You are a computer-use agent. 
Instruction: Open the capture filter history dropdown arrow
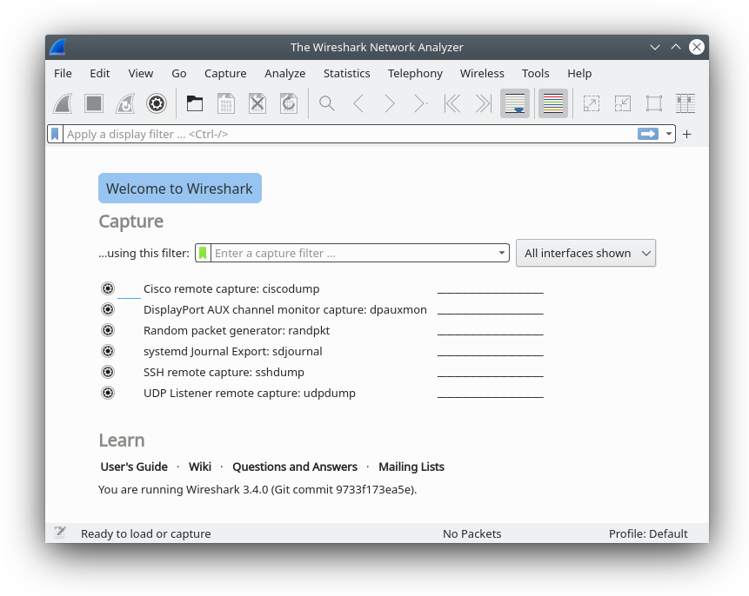(x=502, y=254)
